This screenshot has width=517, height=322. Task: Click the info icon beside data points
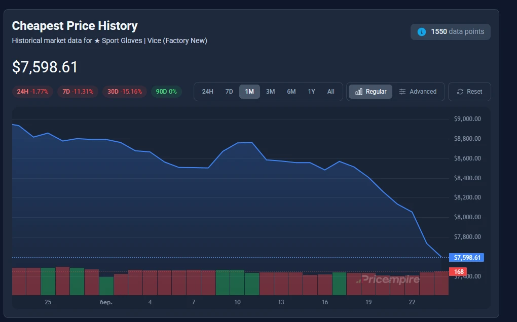421,32
